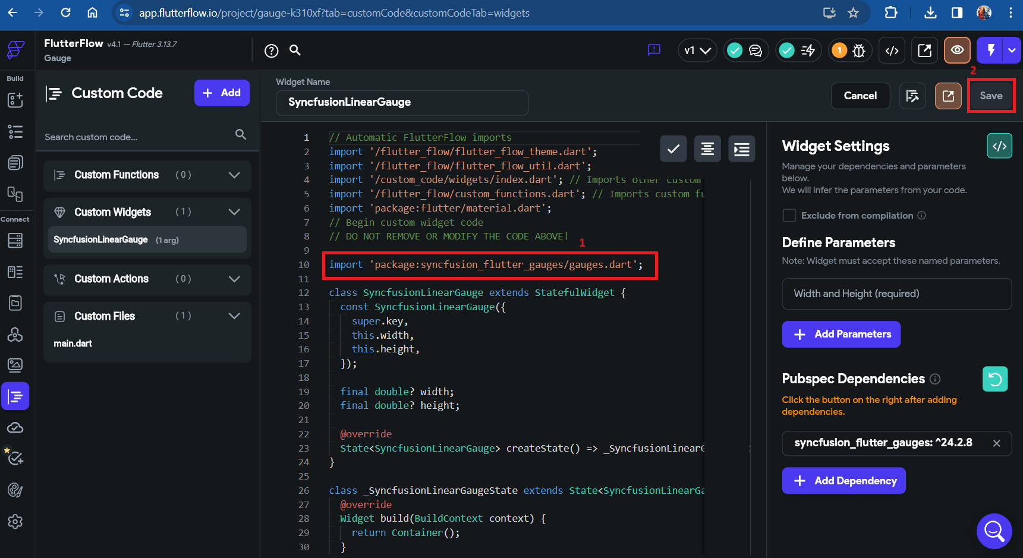Open browser extensions puzzle icon
The height and width of the screenshot is (558, 1023).
tap(890, 12)
